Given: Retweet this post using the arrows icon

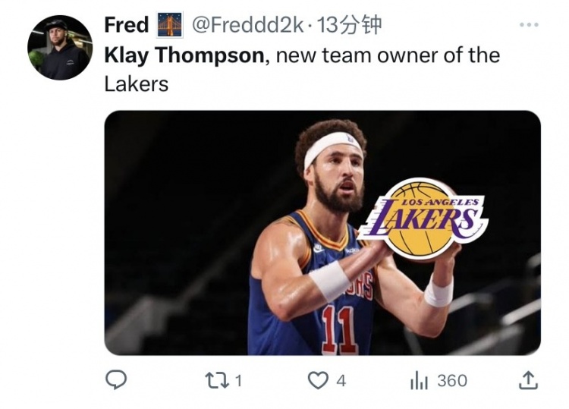Looking at the screenshot, I should coord(218,380).
